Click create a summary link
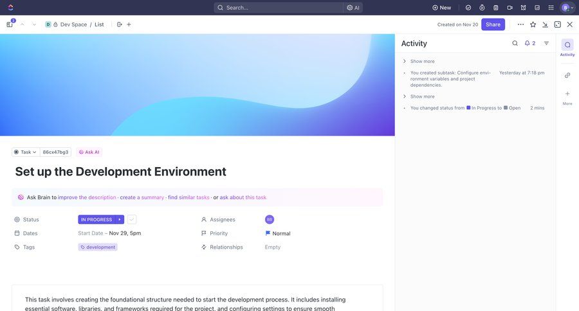This screenshot has width=579, height=311. tap(142, 197)
